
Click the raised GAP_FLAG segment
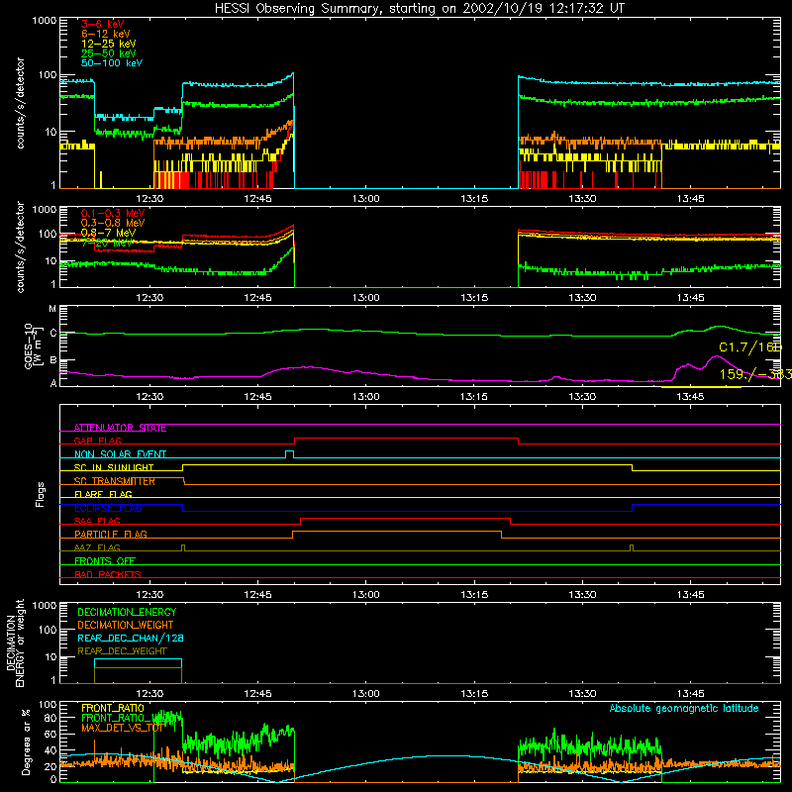click(x=406, y=439)
